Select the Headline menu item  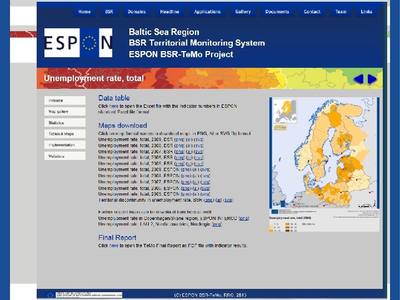(x=169, y=12)
